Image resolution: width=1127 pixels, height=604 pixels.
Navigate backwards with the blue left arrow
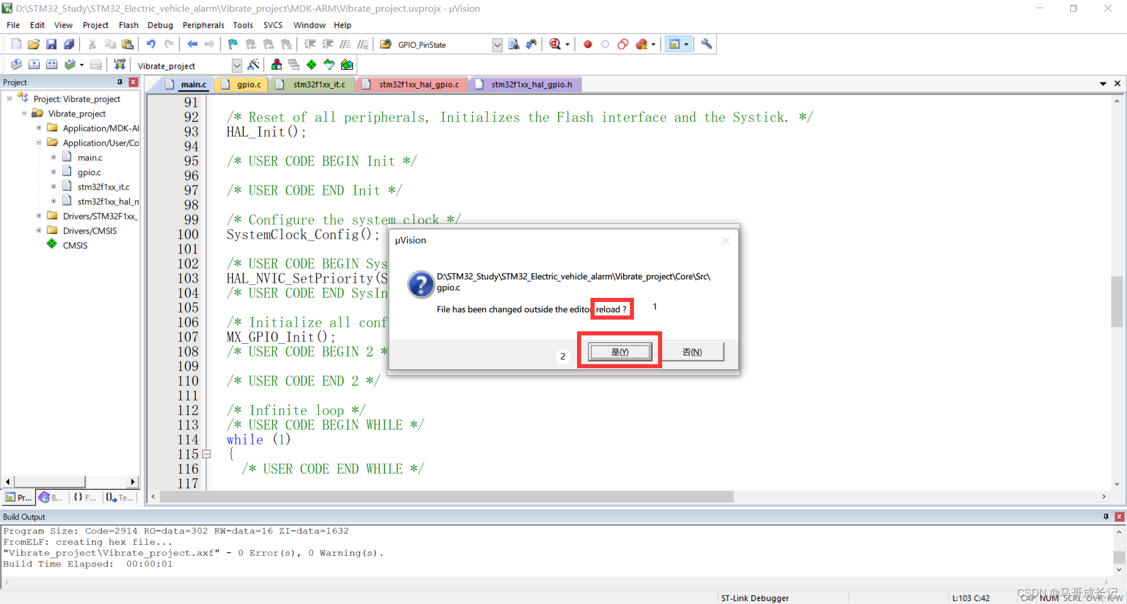pyautogui.click(x=192, y=44)
